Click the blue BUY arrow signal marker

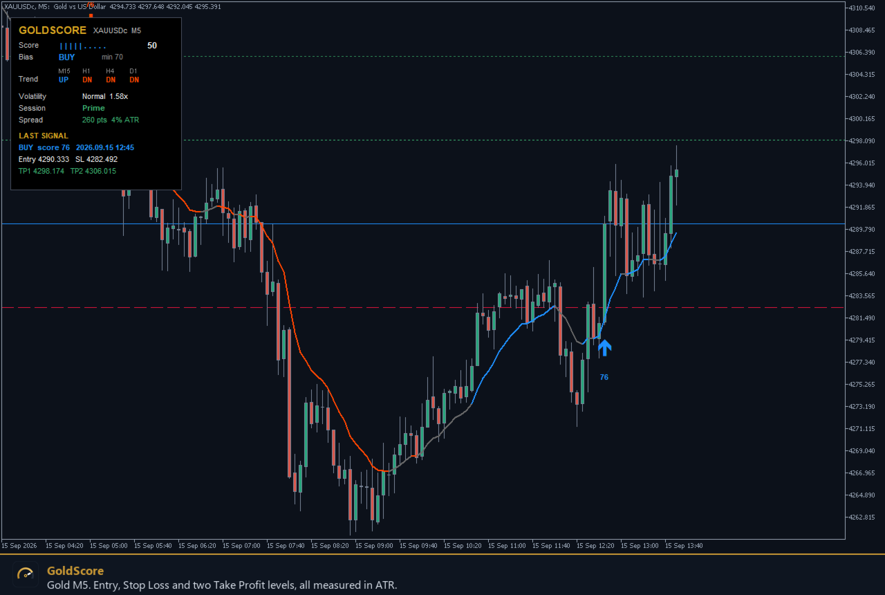tap(604, 347)
